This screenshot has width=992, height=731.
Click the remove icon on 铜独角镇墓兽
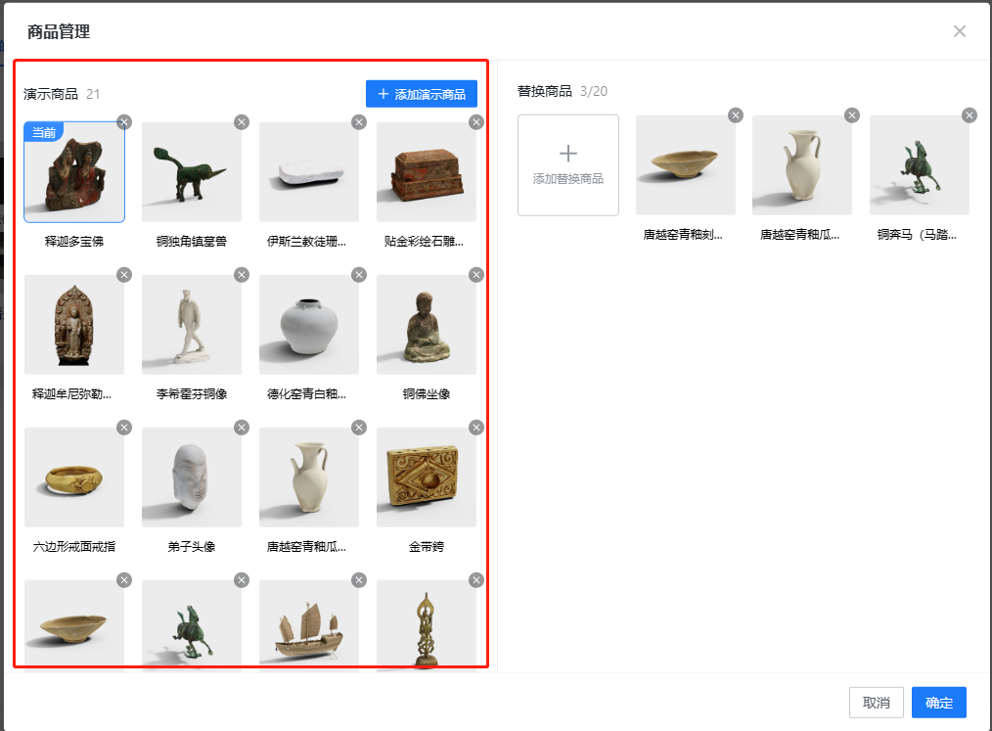coord(242,122)
